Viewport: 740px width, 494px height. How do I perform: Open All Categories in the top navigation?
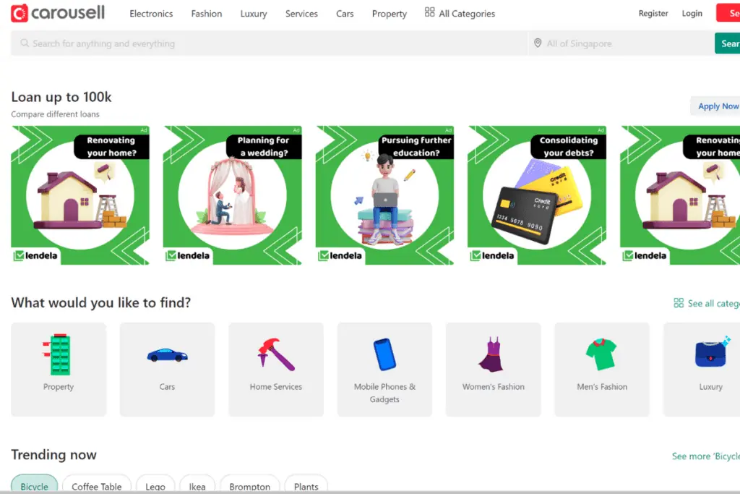coord(460,13)
